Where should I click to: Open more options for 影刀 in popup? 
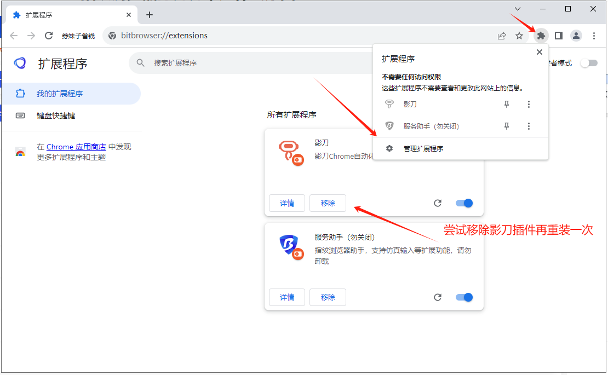click(529, 104)
